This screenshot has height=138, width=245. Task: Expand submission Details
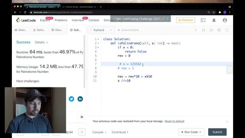(x=41, y=42)
